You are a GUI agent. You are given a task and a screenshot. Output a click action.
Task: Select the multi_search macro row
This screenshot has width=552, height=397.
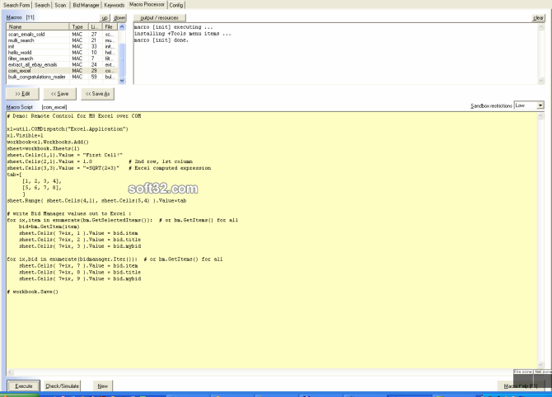point(62,40)
